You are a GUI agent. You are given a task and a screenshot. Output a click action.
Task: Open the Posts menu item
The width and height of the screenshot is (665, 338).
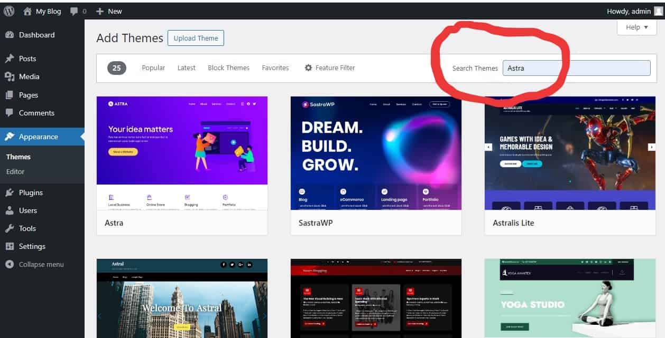tap(42, 59)
